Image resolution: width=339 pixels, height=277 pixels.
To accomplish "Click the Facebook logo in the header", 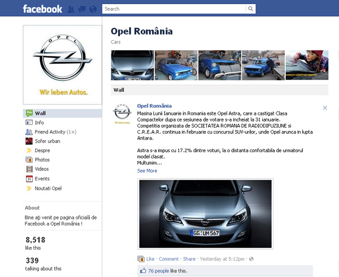I will (42, 9).
